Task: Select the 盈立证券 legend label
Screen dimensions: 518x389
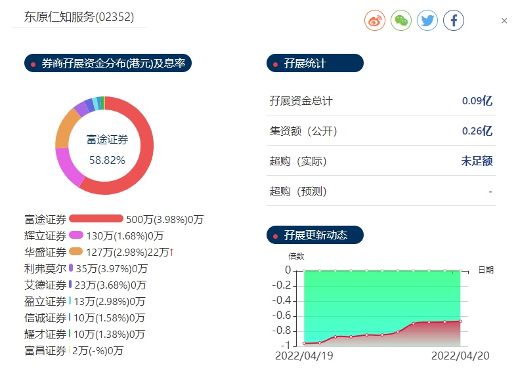Action: (45, 302)
